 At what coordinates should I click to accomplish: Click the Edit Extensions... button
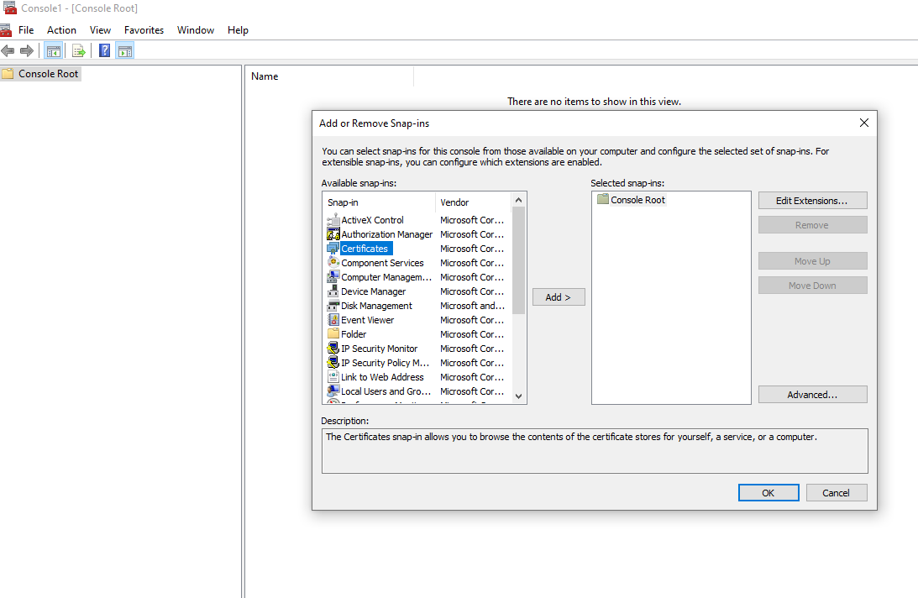point(812,201)
